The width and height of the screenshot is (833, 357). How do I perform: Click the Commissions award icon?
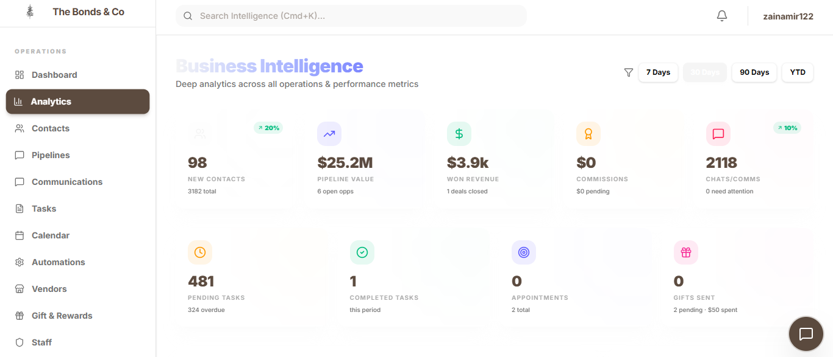coord(588,134)
